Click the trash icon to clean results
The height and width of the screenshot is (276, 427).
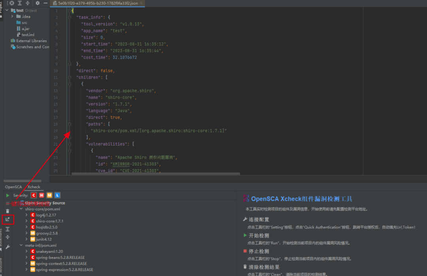8,211
